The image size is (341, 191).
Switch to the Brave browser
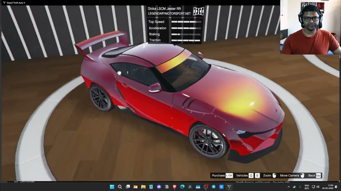coord(174,187)
